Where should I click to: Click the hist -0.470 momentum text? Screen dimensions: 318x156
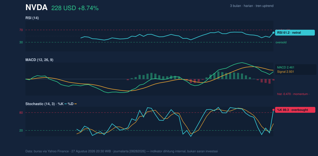tap(293, 94)
